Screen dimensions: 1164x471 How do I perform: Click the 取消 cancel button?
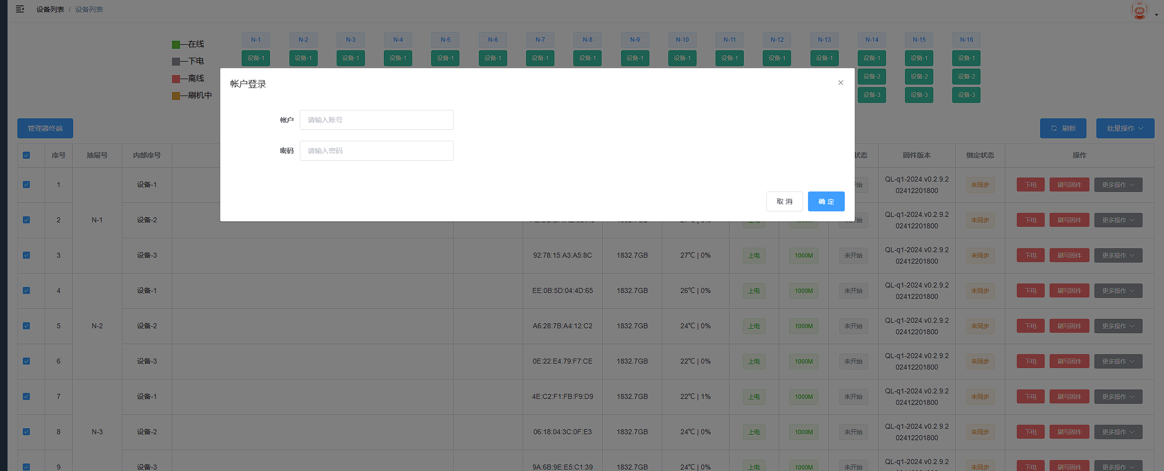click(784, 201)
